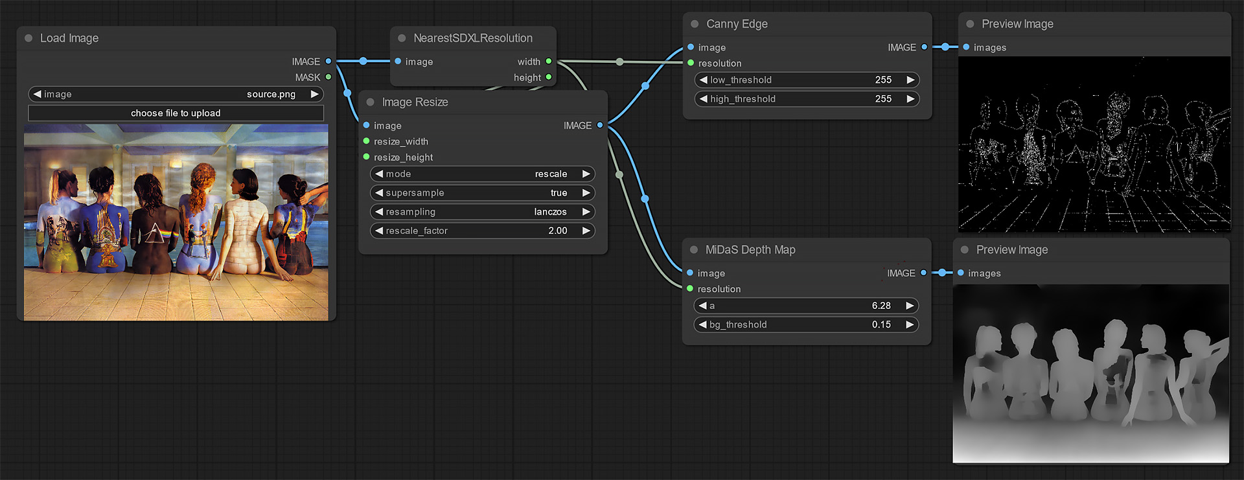1244x480 pixels.
Task: Increase low_threshold with right arrow
Action: (911, 80)
